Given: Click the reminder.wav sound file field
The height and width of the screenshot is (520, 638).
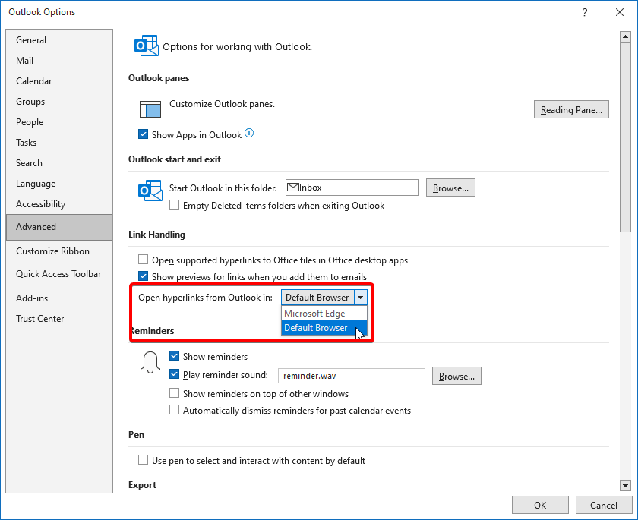Looking at the screenshot, I should click(352, 376).
